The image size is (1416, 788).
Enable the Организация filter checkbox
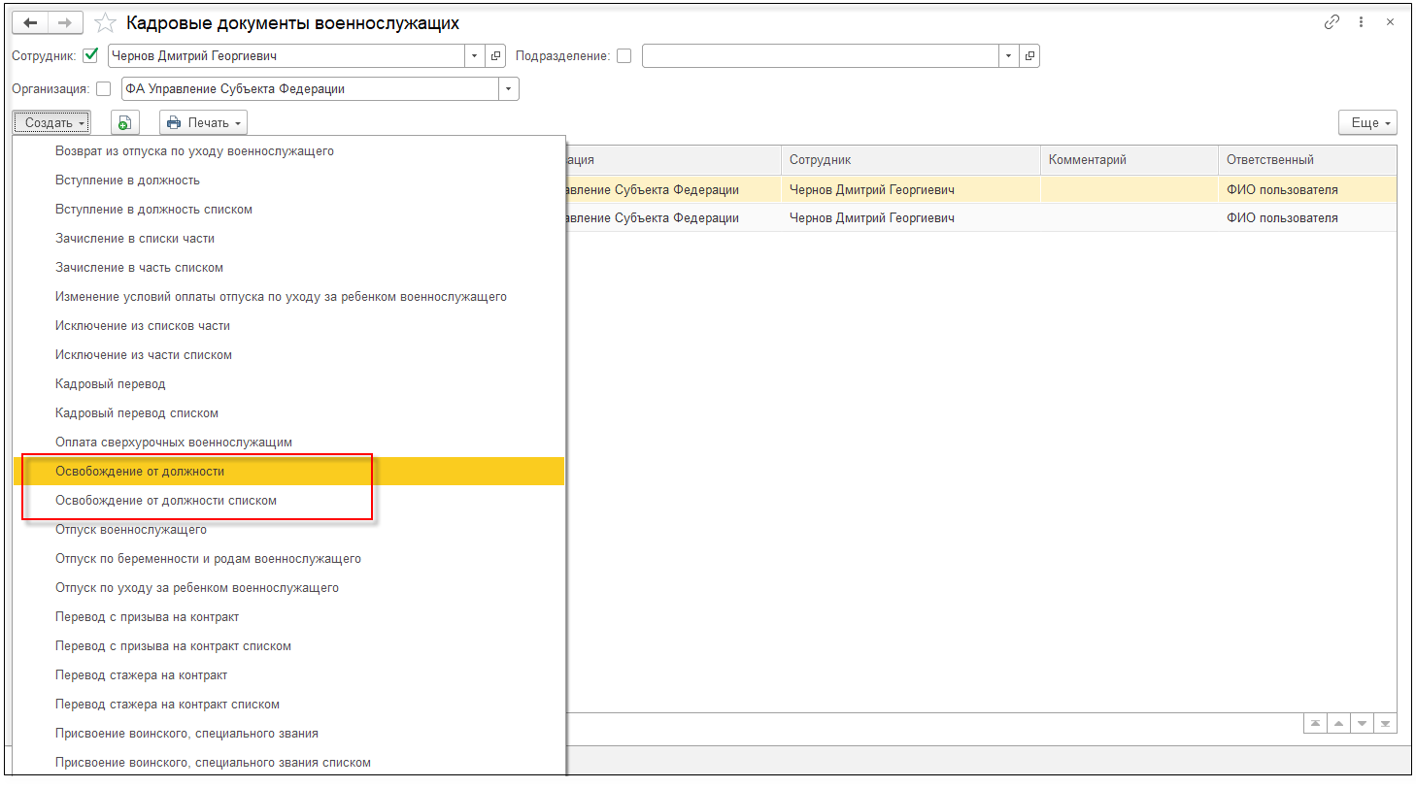coord(104,89)
